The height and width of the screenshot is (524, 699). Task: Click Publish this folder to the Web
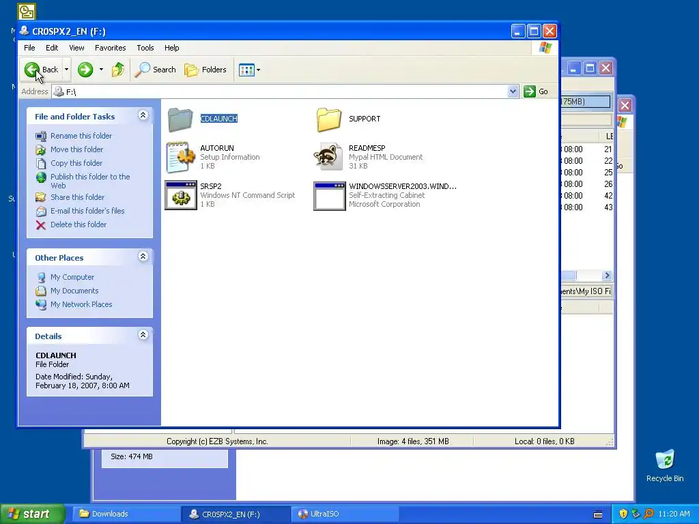tap(90, 181)
